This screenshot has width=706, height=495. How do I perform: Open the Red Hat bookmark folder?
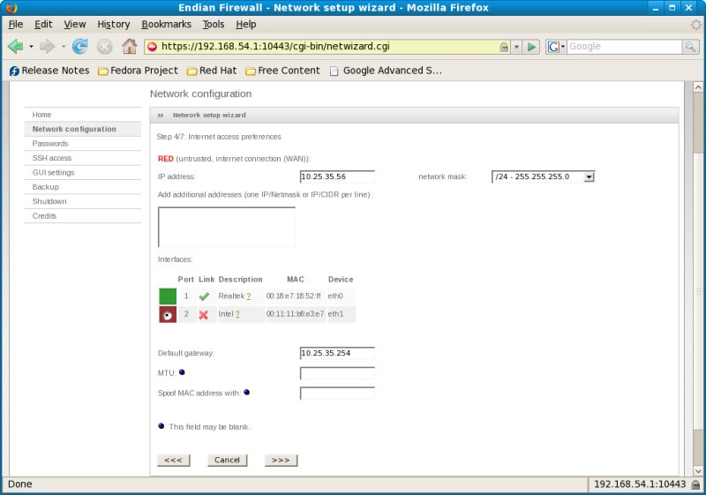click(x=212, y=71)
